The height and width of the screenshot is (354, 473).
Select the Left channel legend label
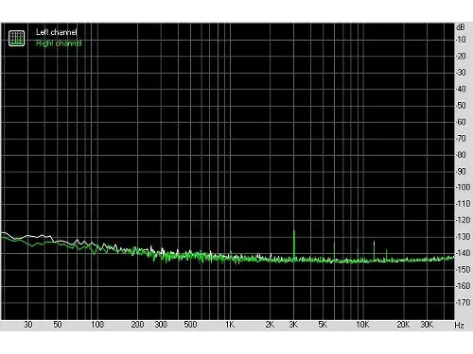point(57,32)
